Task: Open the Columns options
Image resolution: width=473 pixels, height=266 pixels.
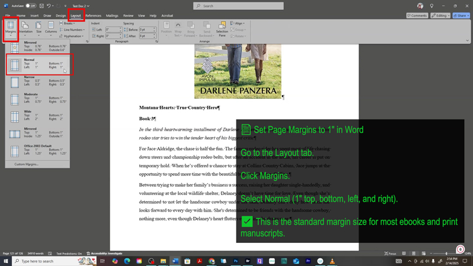Action: (51, 29)
